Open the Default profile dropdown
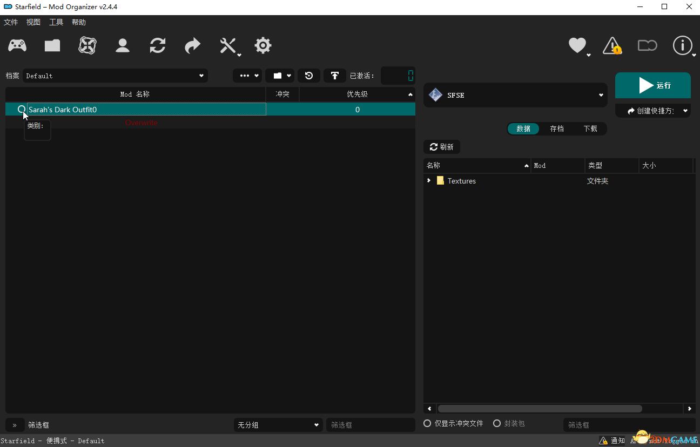Viewport: 700px width, 447px height. click(115, 76)
